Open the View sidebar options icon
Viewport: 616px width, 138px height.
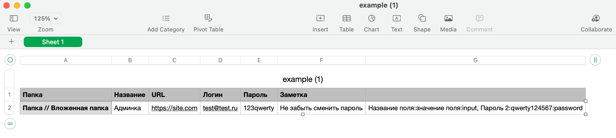point(14,18)
